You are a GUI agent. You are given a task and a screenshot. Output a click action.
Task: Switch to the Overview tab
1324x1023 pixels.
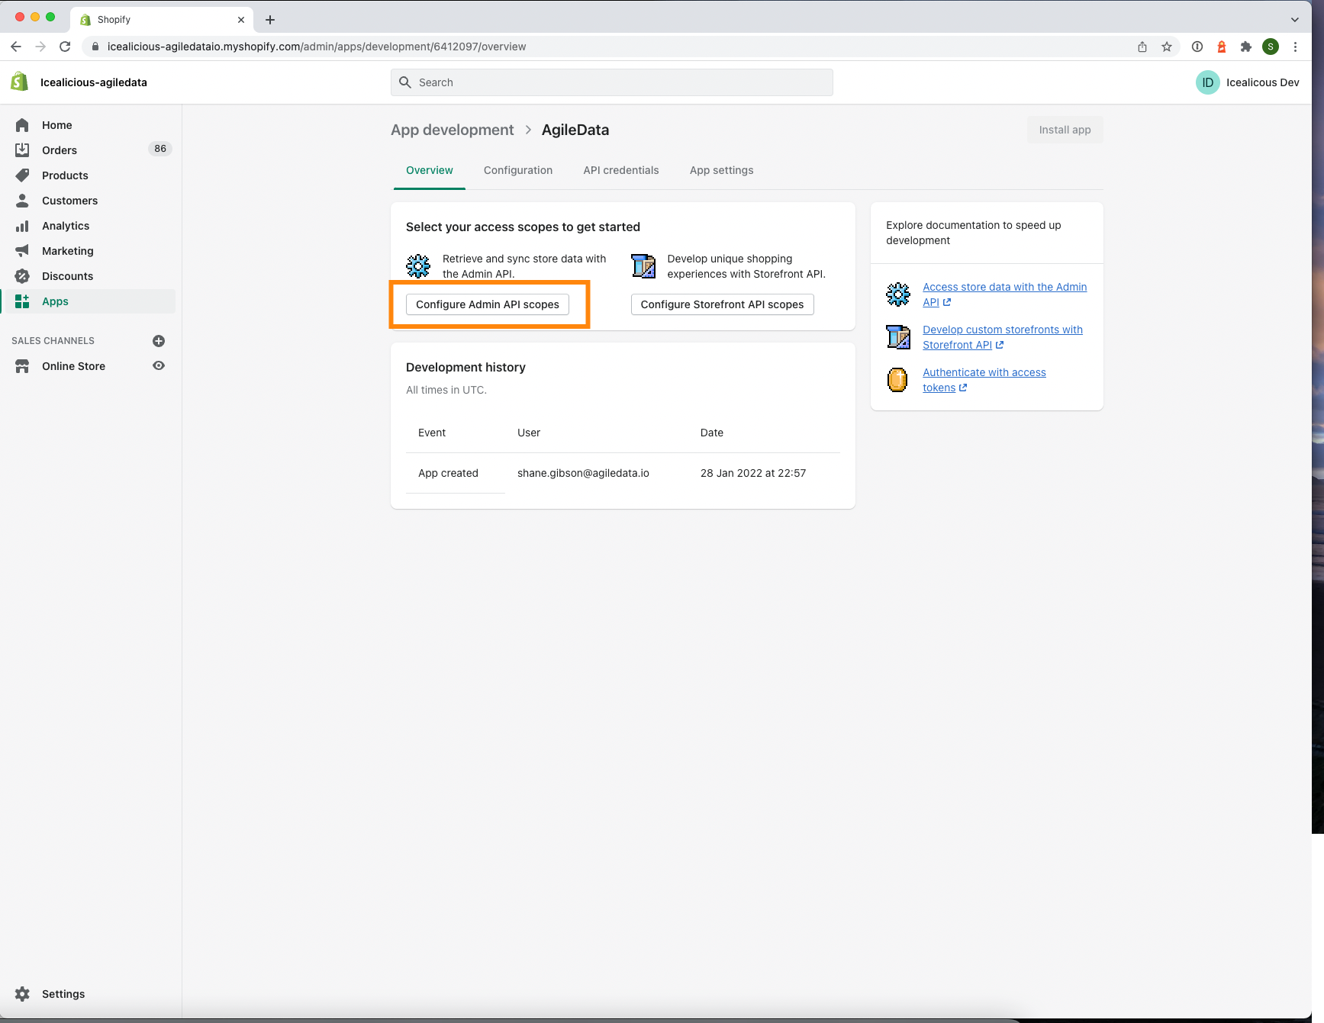click(x=430, y=170)
